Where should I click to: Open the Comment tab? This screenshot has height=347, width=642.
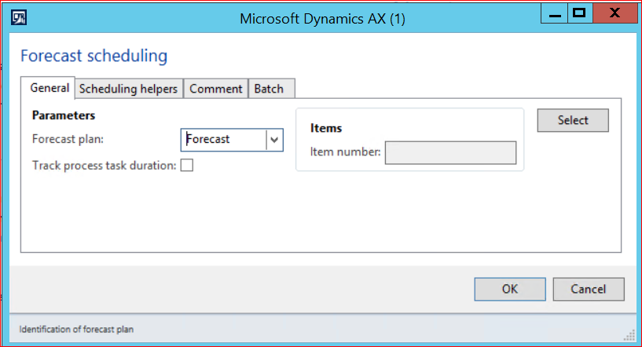coord(216,89)
